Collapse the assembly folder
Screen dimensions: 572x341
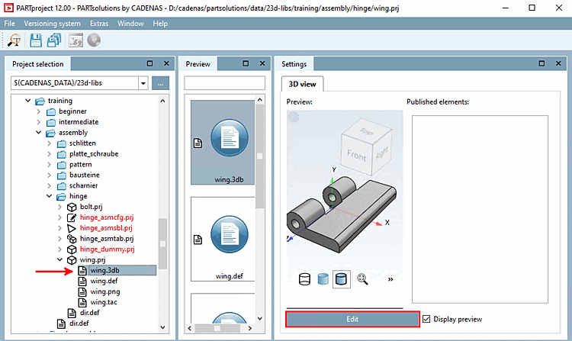pos(38,133)
